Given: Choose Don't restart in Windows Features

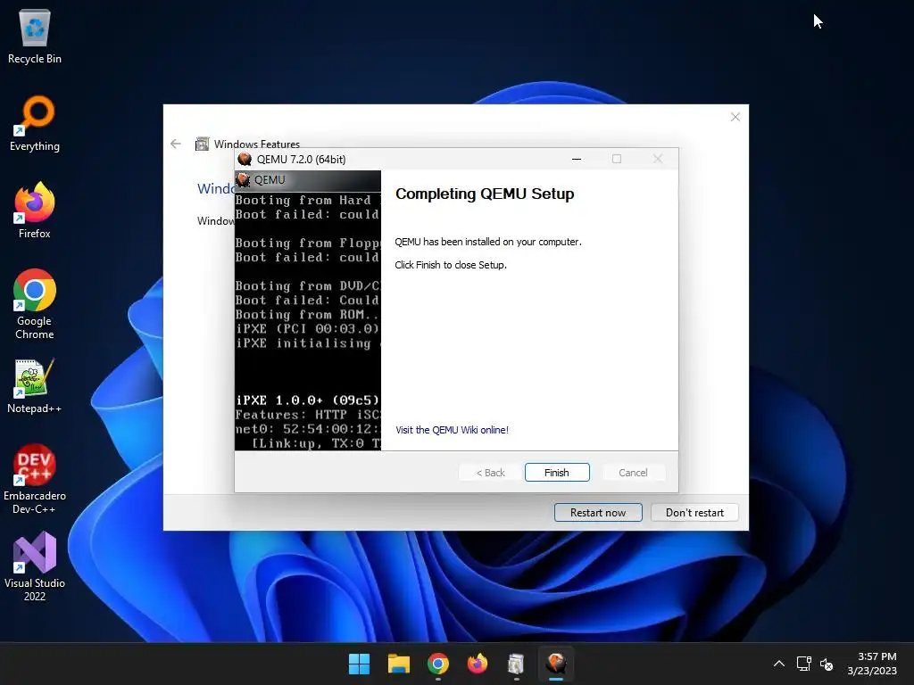Looking at the screenshot, I should (694, 513).
